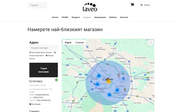The image size is (180, 112).
Task: Use my location link Използвай моята локация
Action: (x=41, y=53)
